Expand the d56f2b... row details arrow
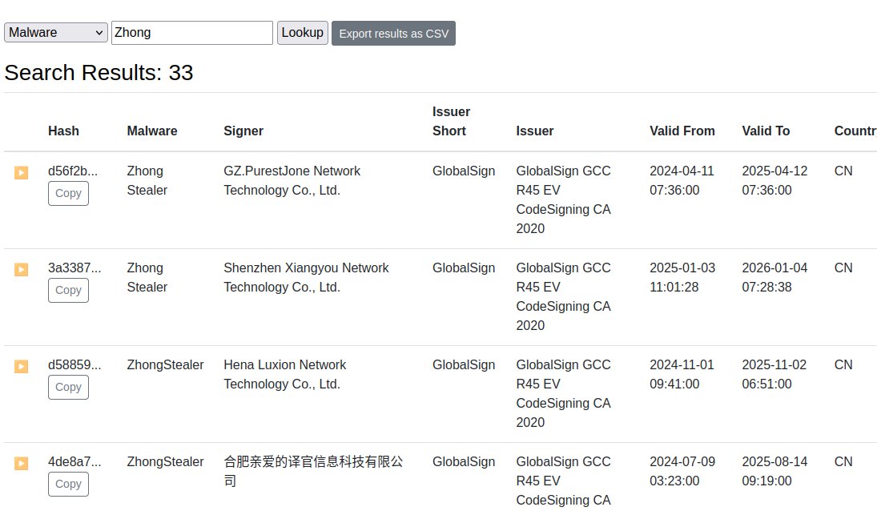Screen dimensions: 877x511 (x=22, y=172)
